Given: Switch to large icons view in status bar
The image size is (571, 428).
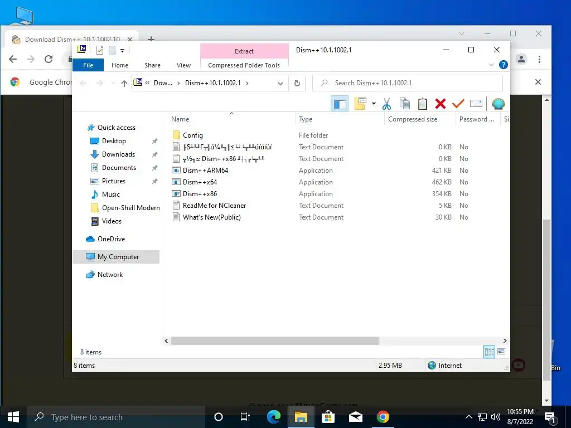Looking at the screenshot, I should pos(501,352).
